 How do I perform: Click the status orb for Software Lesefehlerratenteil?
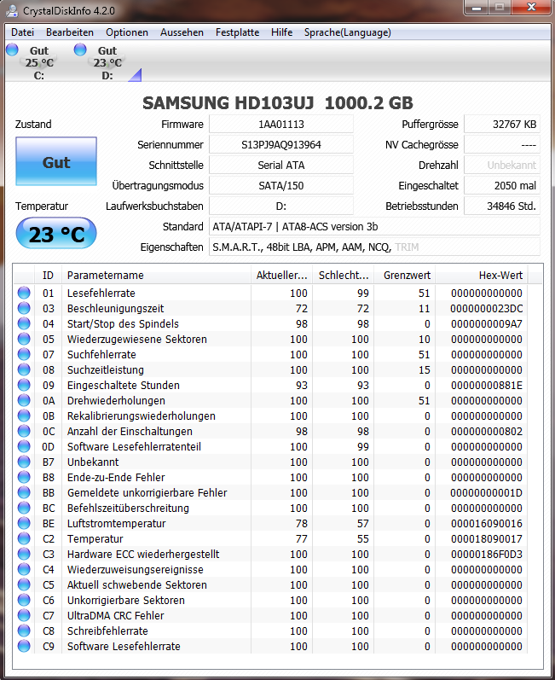(24, 446)
